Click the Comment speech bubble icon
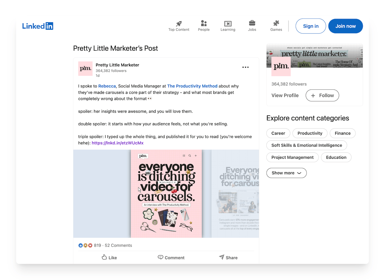This screenshot has height=280, width=385. click(160, 257)
